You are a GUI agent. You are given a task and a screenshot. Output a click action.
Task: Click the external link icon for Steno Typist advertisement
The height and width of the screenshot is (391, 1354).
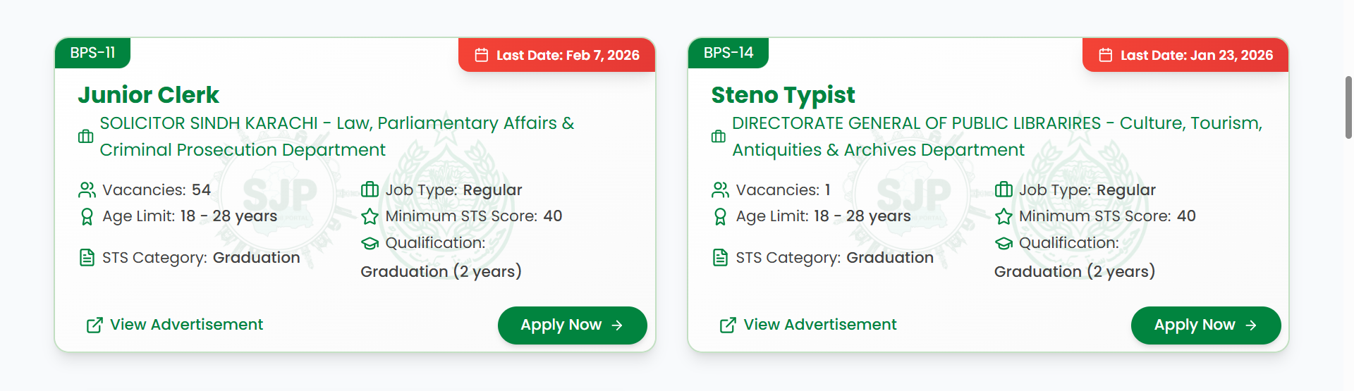click(728, 325)
